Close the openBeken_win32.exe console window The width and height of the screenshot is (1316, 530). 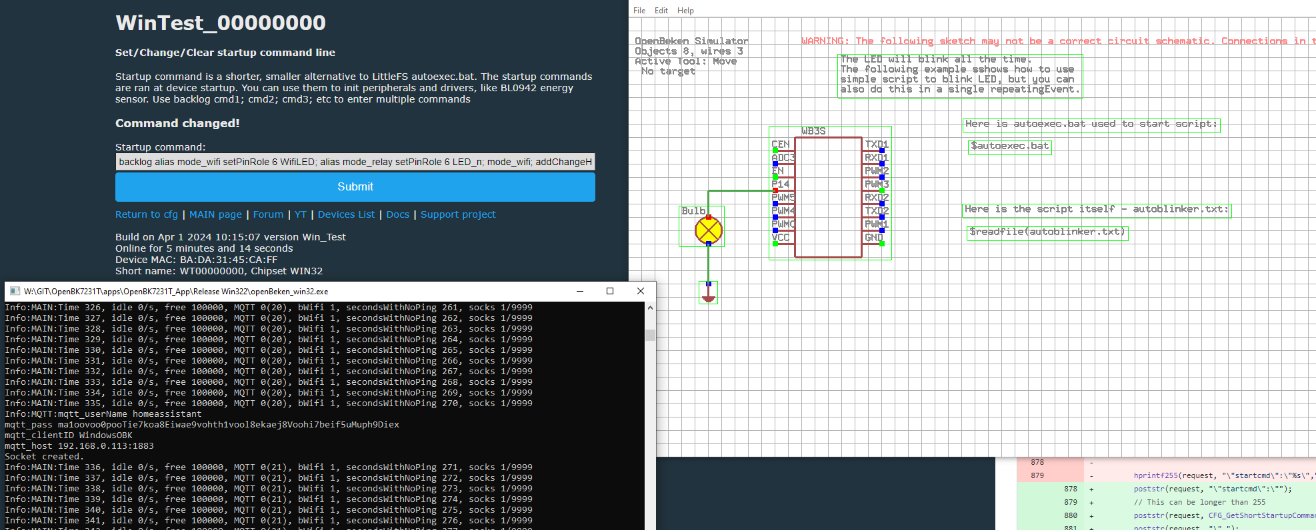[641, 291]
